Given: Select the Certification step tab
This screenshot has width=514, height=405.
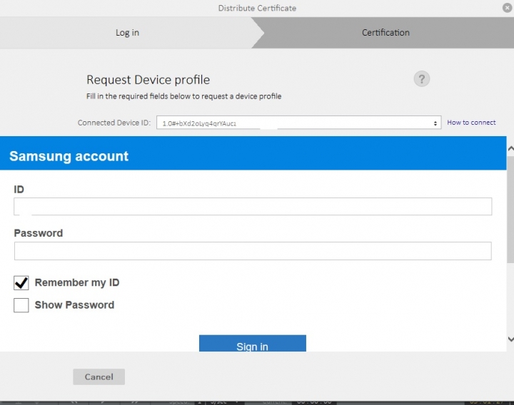Looking at the screenshot, I should 385,33.
